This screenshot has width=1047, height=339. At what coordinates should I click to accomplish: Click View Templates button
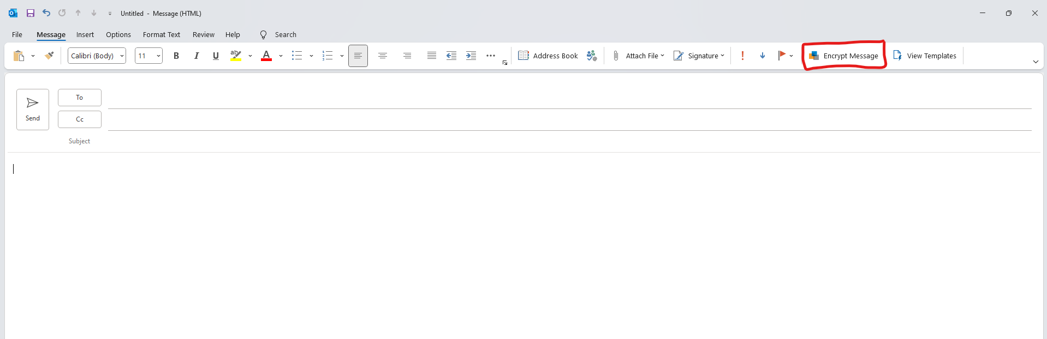pyautogui.click(x=925, y=56)
